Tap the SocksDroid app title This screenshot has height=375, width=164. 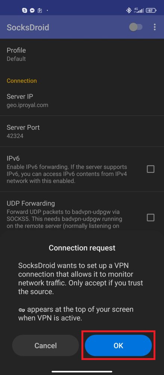(28, 27)
